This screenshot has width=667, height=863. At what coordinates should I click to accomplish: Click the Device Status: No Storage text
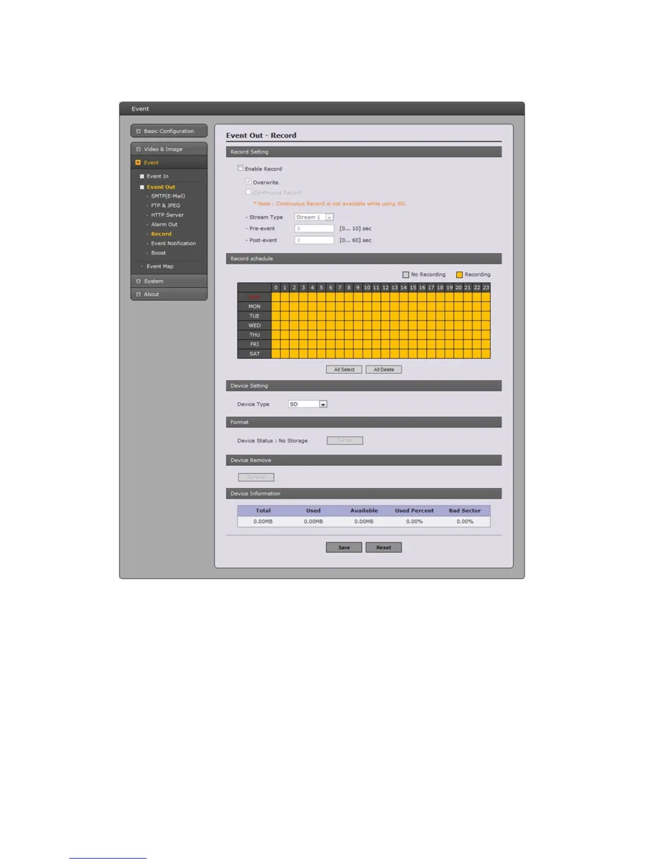[x=272, y=441]
